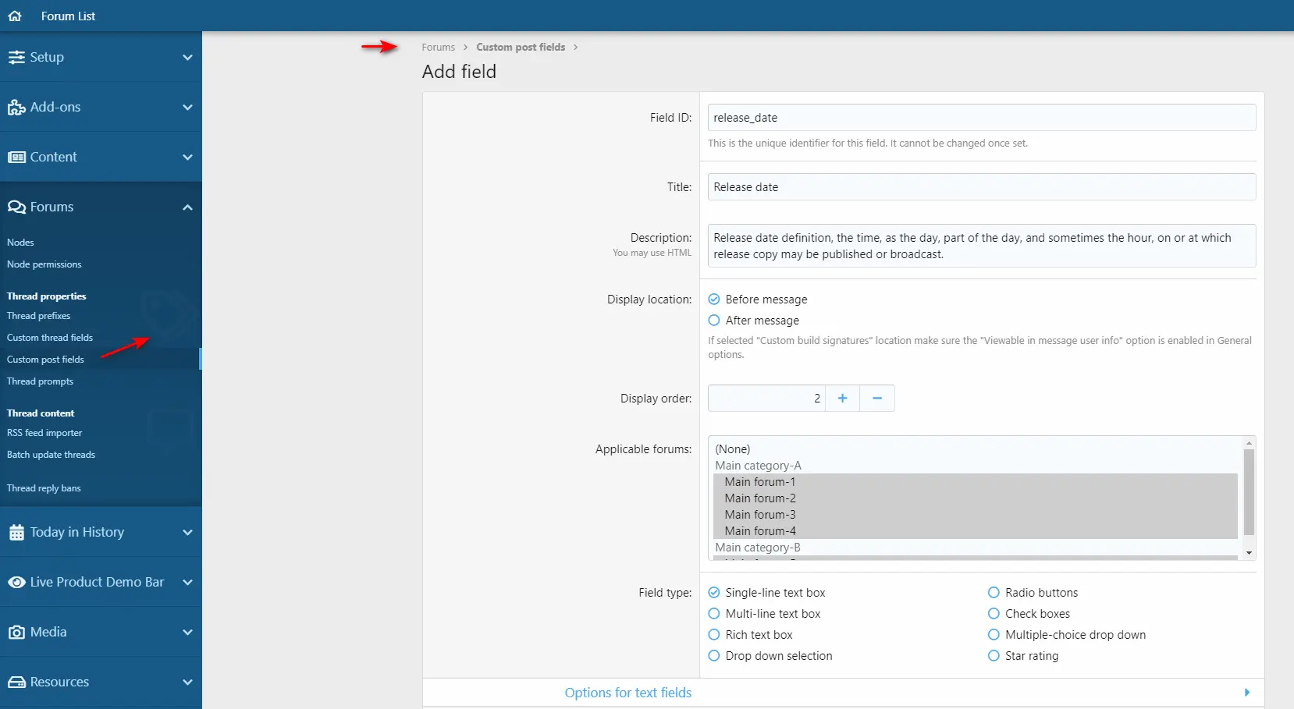Expand the Resources menu chevron
This screenshot has width=1294, height=709.
click(187, 682)
